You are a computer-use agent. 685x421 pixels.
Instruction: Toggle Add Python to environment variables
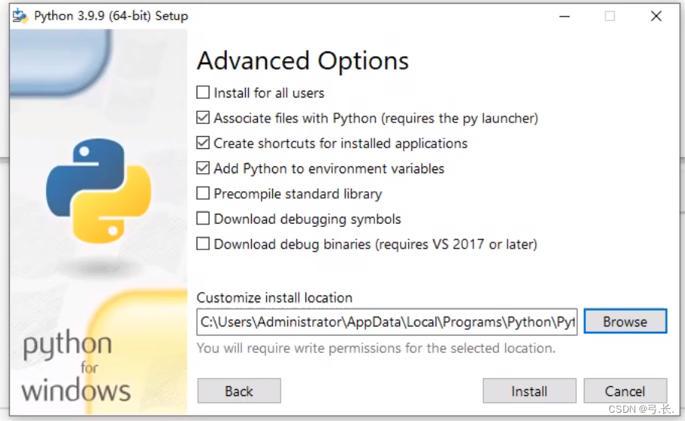click(x=203, y=168)
